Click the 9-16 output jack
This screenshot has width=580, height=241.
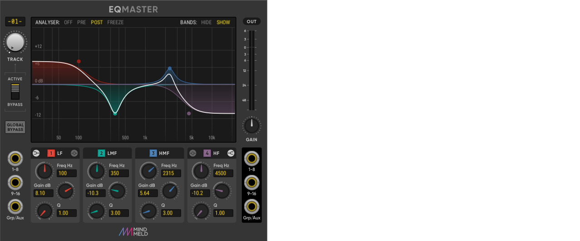[x=251, y=183]
